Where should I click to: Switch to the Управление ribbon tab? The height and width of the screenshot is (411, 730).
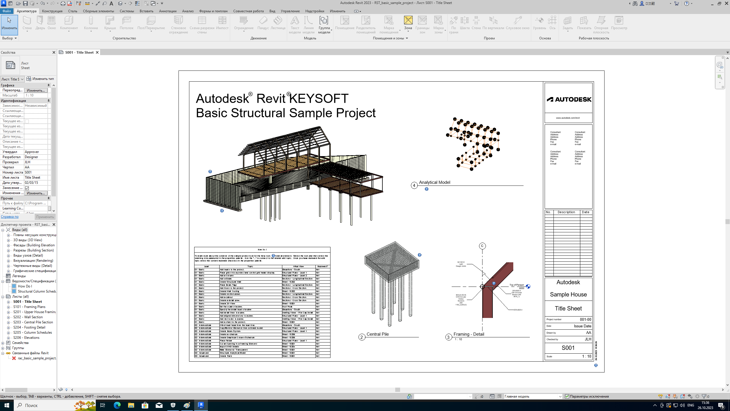[290, 11]
